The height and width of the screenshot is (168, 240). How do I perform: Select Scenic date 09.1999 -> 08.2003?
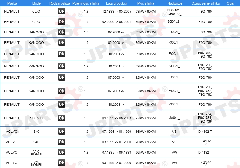point(117,118)
